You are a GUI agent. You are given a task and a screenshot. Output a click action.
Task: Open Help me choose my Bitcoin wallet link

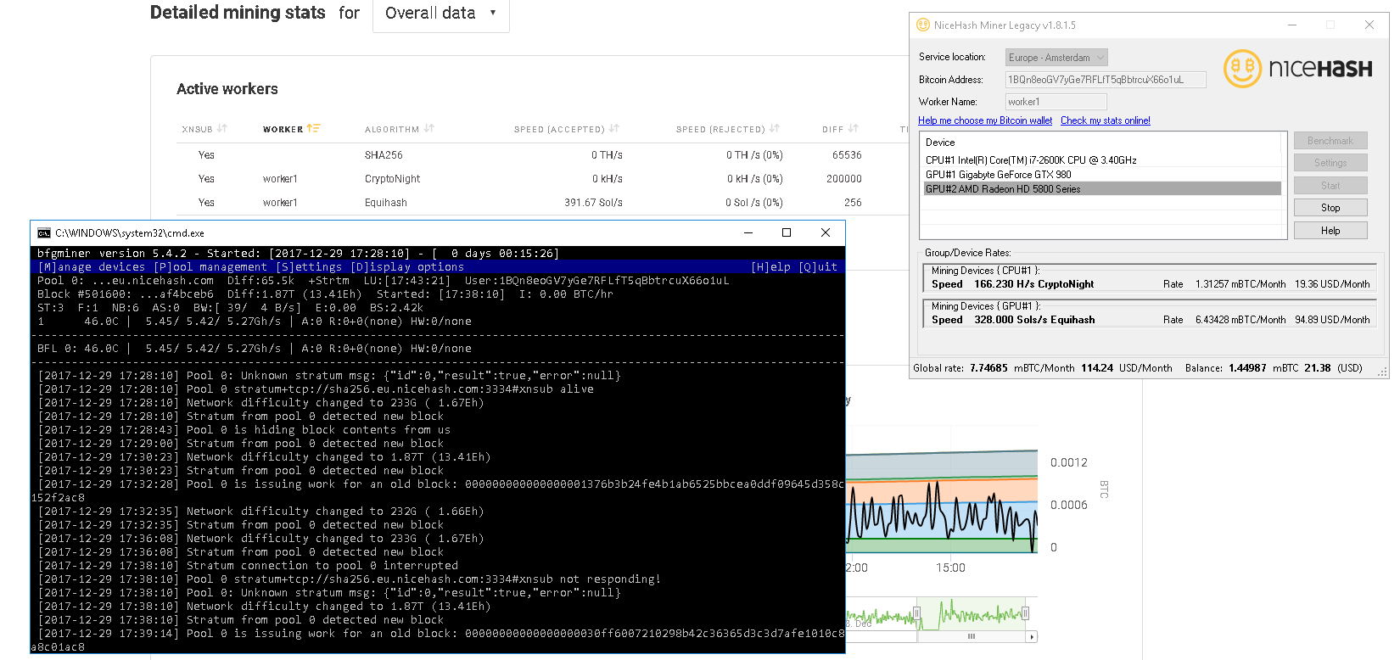point(985,120)
